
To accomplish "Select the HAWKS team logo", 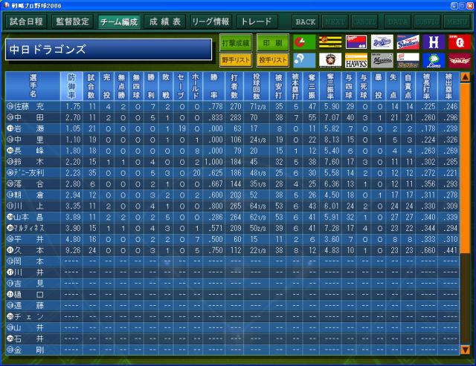I will pyautogui.click(x=356, y=60).
